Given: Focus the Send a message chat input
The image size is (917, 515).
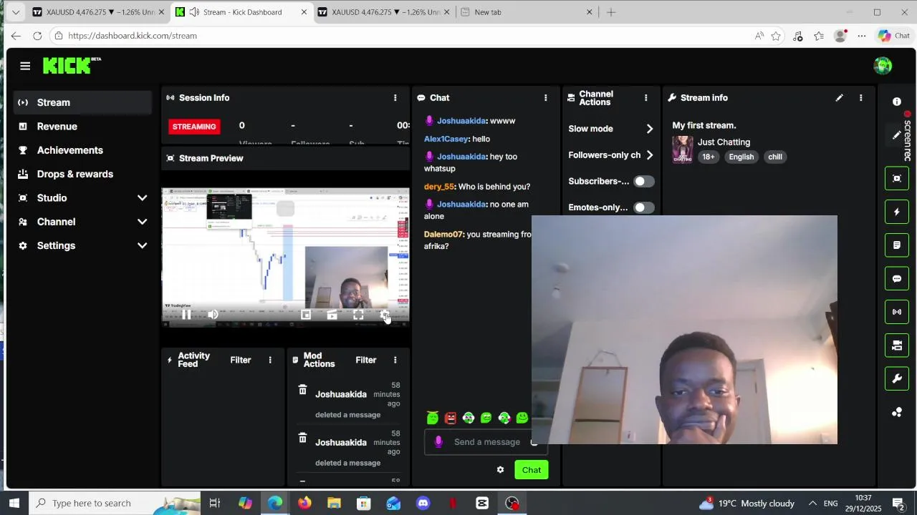Looking at the screenshot, I should [486, 442].
